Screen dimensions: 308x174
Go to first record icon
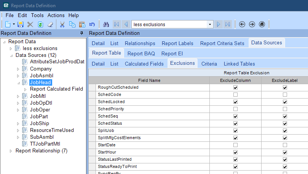click(116, 24)
